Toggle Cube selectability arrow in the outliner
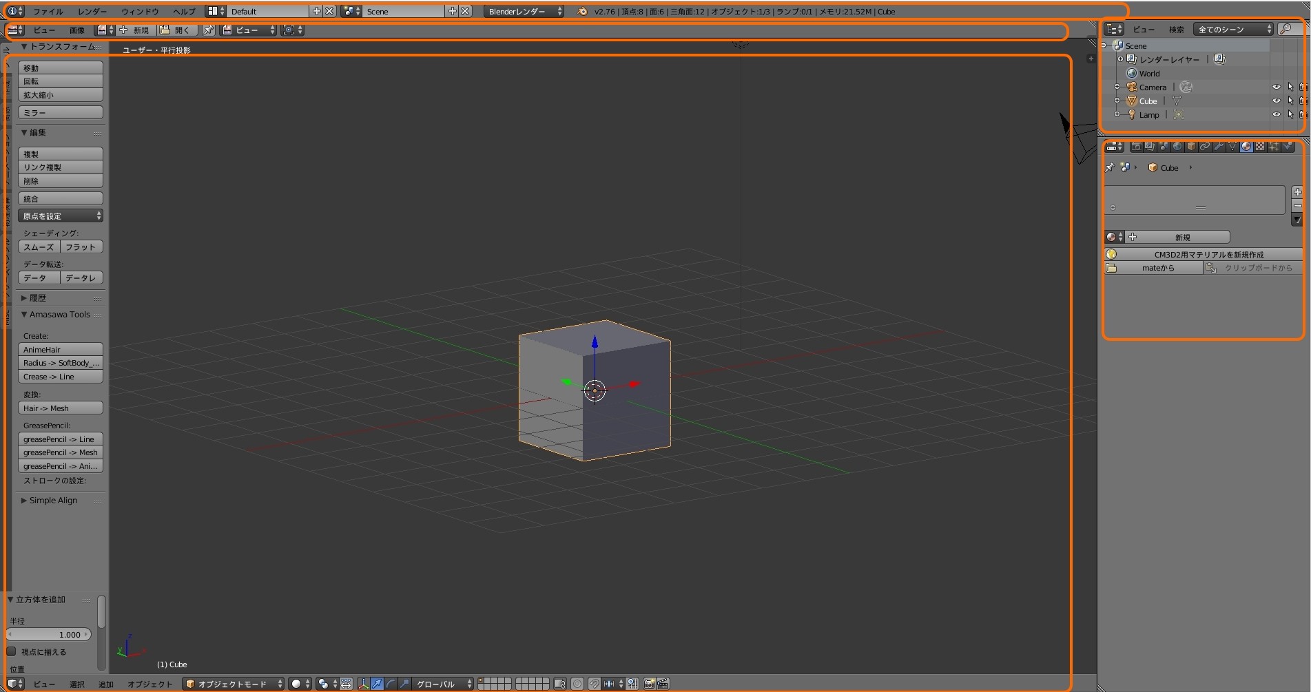 pos(1290,101)
